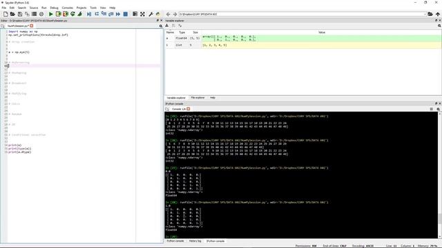Click the blue Stop debugging square
The image size is (442, 248).
(x=126, y=14)
